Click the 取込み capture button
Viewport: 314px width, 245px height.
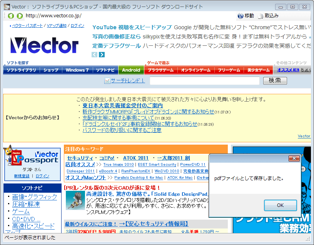point(268,16)
